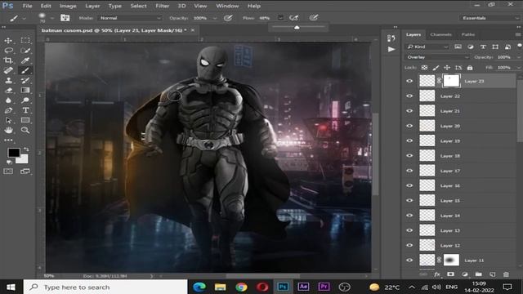Select the Crop tool
The height and width of the screenshot is (294, 523).
tap(8, 60)
